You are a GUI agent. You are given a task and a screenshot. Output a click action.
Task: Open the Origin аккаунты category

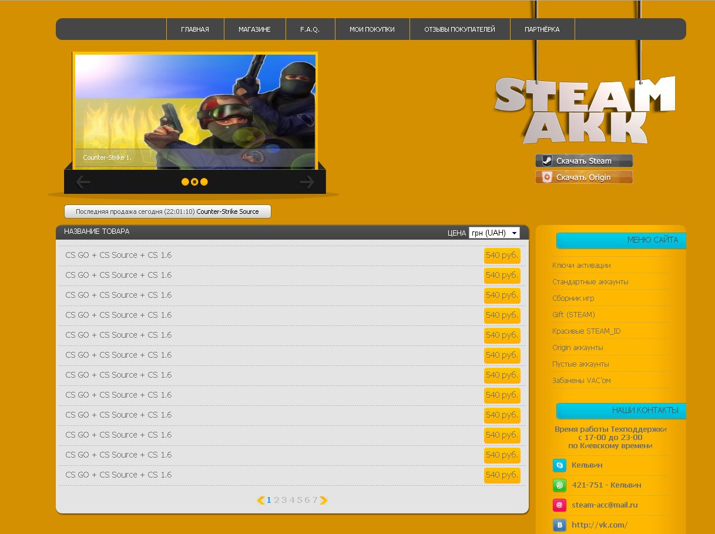click(578, 348)
